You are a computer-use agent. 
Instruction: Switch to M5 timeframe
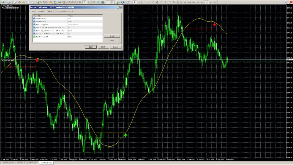185,2
